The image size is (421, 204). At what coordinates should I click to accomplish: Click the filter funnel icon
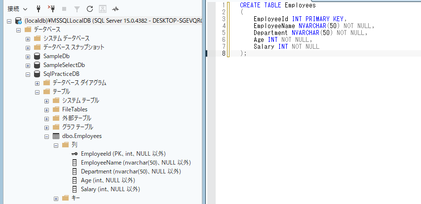point(77,9)
